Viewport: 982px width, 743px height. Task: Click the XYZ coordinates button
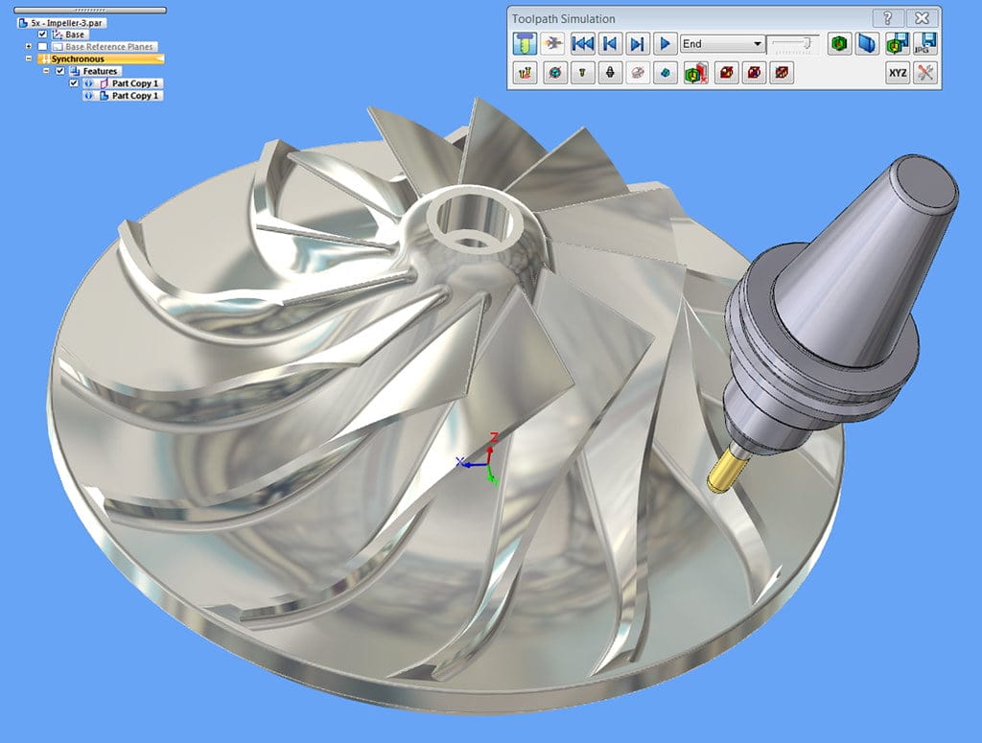coord(898,73)
